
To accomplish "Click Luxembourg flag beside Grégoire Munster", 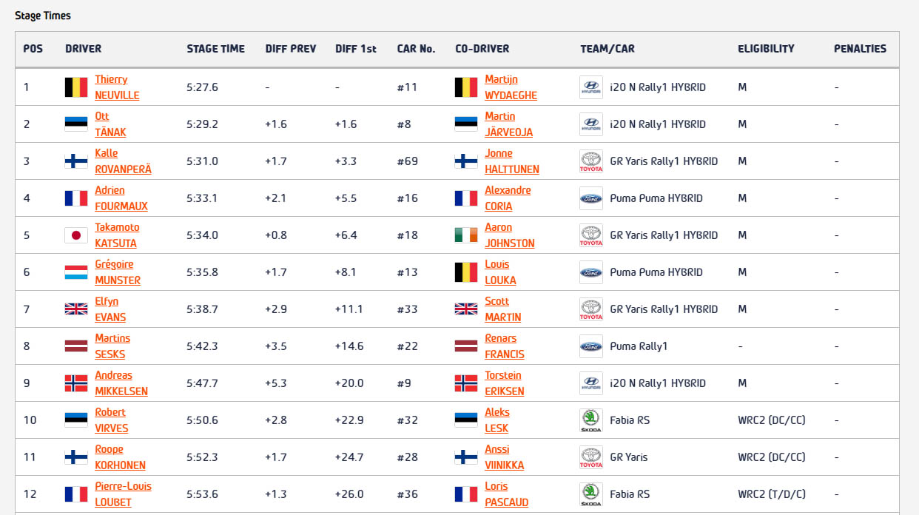I will (x=76, y=272).
